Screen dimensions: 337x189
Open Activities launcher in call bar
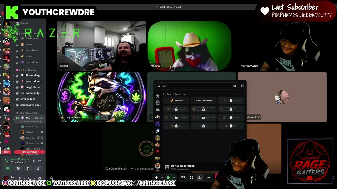tap(191, 178)
